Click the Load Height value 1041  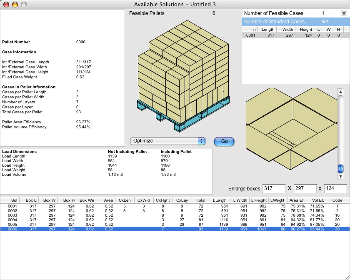click(x=112, y=165)
